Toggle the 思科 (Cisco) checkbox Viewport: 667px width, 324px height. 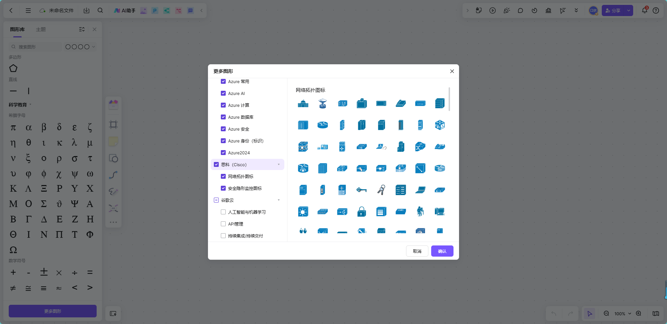coord(216,164)
